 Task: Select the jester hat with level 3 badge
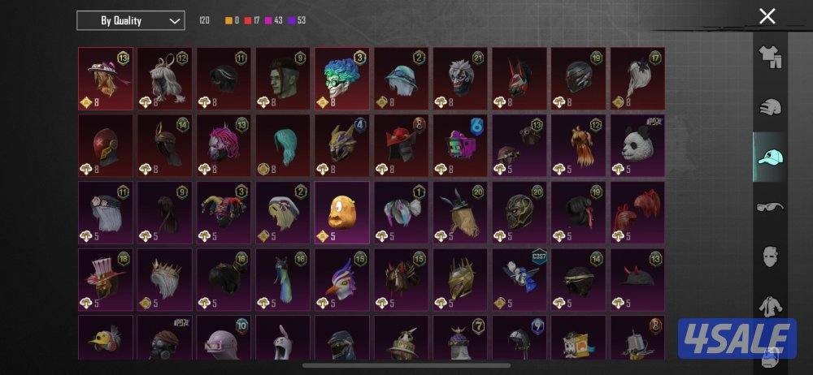click(224, 212)
